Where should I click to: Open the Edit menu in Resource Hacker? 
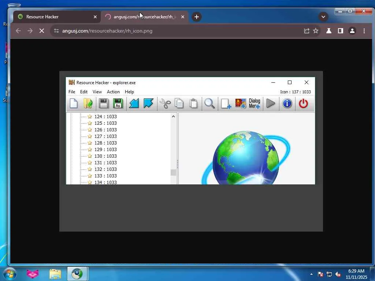point(84,92)
